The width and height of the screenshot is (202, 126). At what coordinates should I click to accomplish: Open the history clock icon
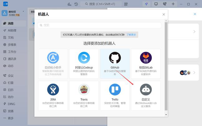tap(76, 4)
